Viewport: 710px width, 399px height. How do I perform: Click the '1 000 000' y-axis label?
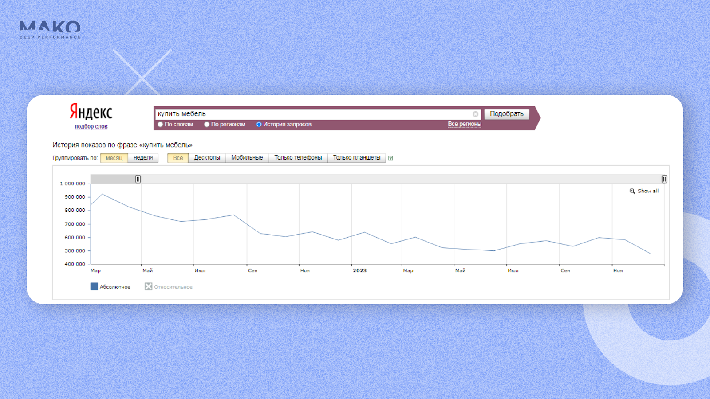tap(72, 184)
